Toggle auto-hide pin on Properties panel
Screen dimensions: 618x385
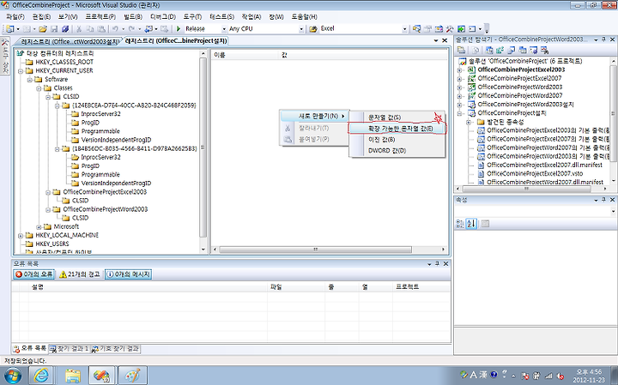[x=603, y=200]
